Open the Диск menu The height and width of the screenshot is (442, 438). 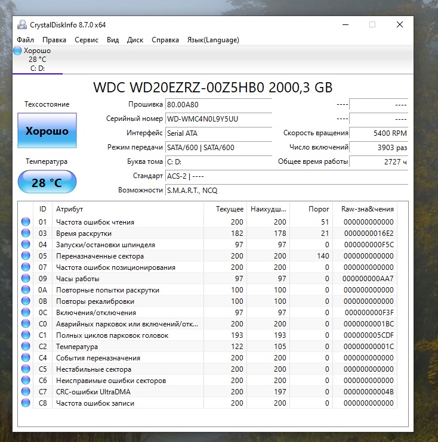pyautogui.click(x=135, y=40)
